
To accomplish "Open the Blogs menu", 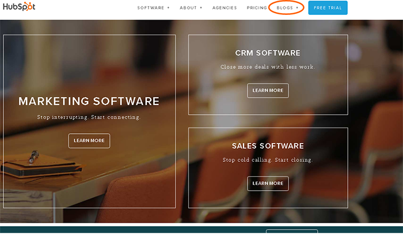I will [x=284, y=8].
